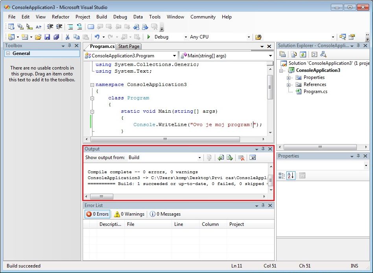Toggle auto-hide pin on Solution Explorer
373x273 pixels.
[x=358, y=45]
